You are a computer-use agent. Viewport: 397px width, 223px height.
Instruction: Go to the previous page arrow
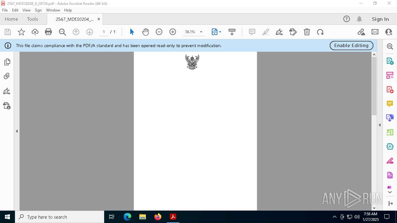(x=76, y=32)
